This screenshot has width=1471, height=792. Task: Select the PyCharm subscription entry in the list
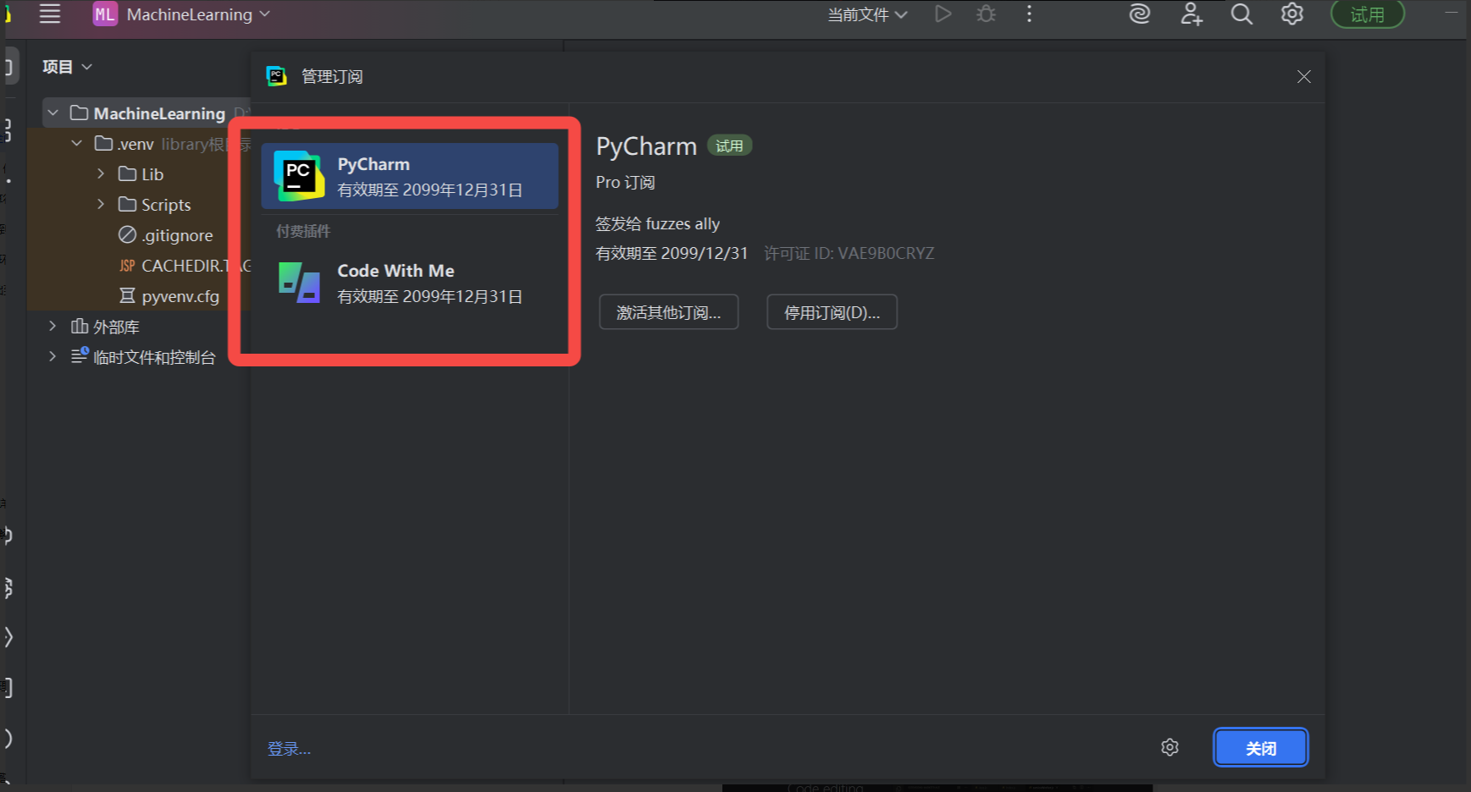point(410,176)
